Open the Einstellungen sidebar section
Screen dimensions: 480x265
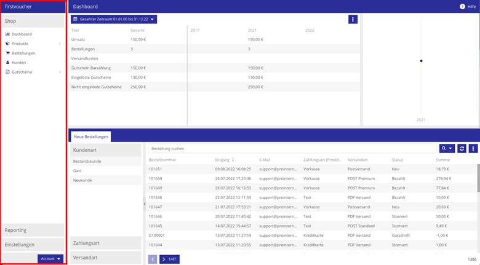33,245
